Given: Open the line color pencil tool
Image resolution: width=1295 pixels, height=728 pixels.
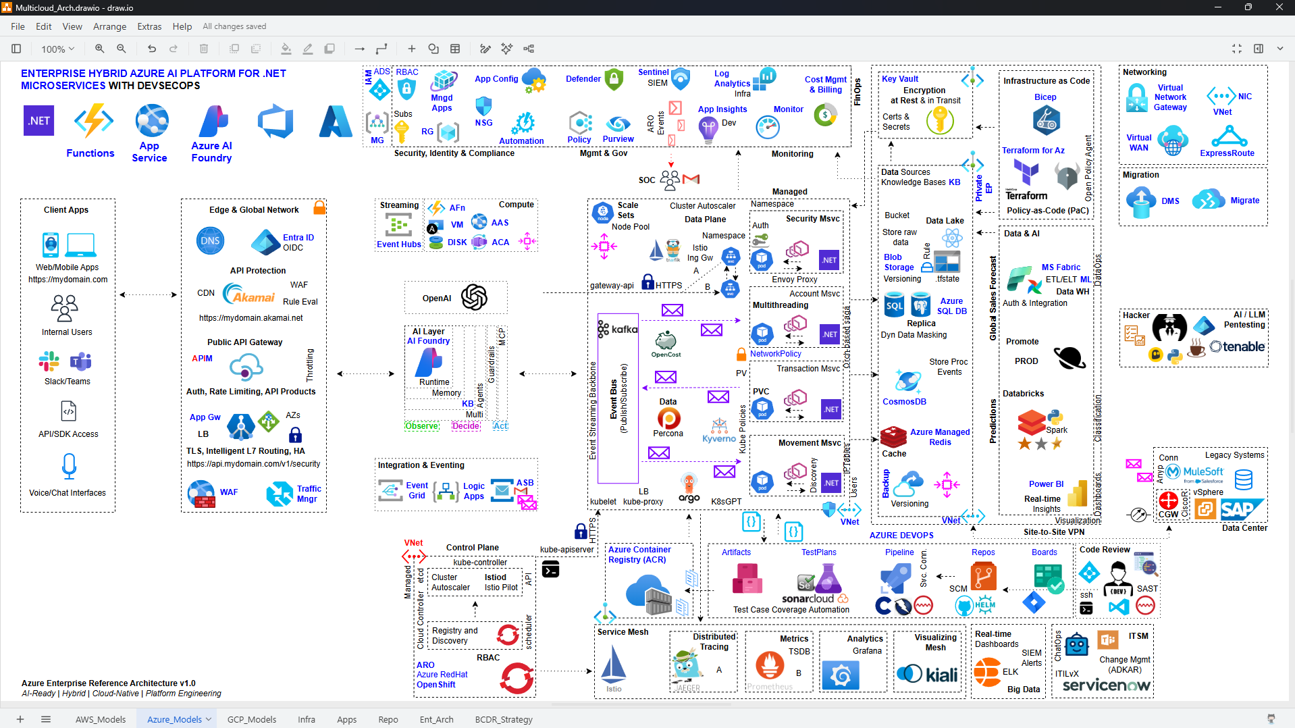Looking at the screenshot, I should tap(308, 49).
